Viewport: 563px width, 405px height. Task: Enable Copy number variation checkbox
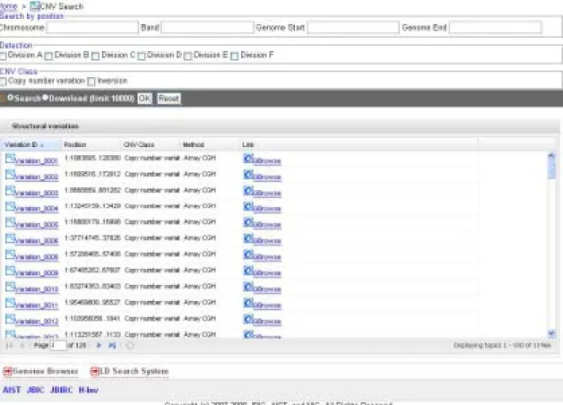coord(4,82)
